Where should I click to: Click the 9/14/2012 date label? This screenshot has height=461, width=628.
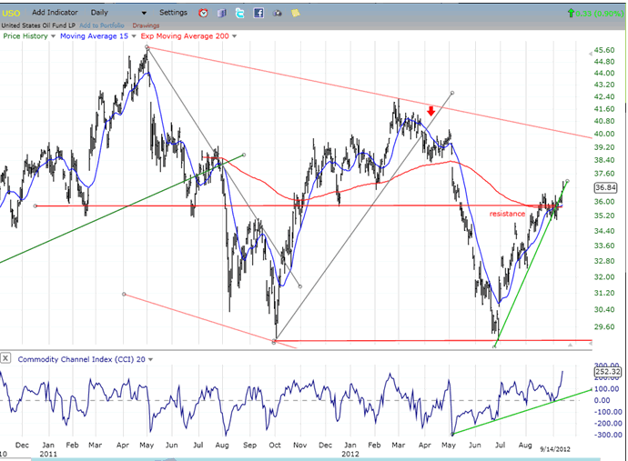coord(554,449)
